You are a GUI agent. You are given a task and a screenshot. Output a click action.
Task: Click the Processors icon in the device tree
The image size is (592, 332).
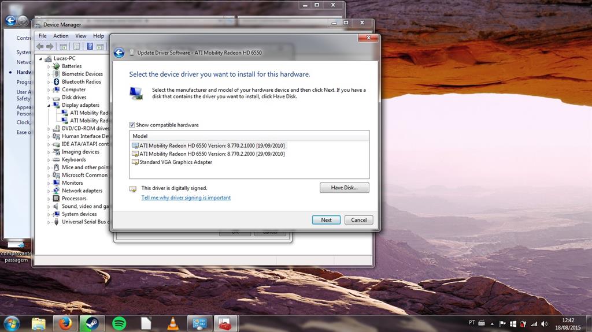[56, 199]
